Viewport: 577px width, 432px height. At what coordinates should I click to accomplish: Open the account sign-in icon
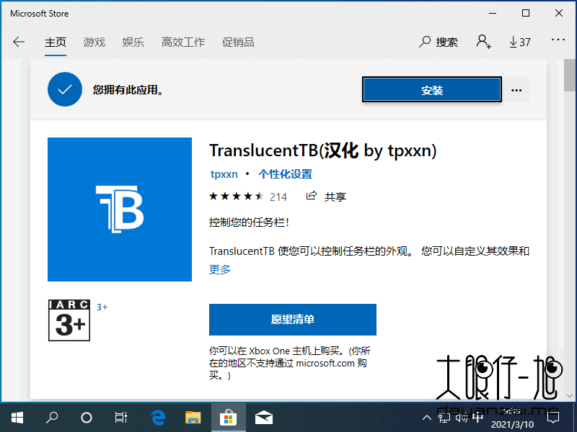(x=483, y=42)
